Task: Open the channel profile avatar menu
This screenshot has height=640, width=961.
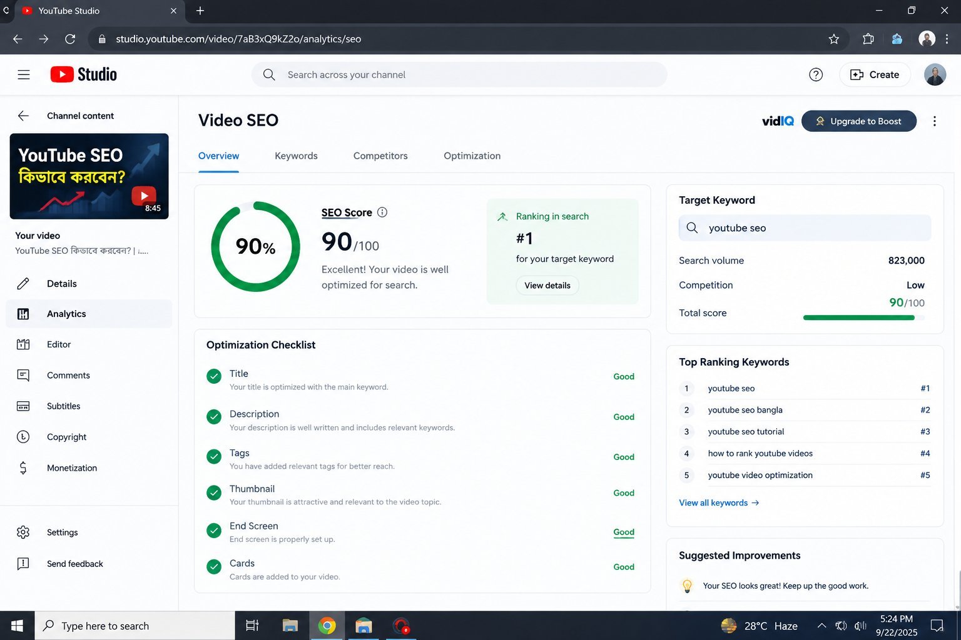Action: [935, 75]
